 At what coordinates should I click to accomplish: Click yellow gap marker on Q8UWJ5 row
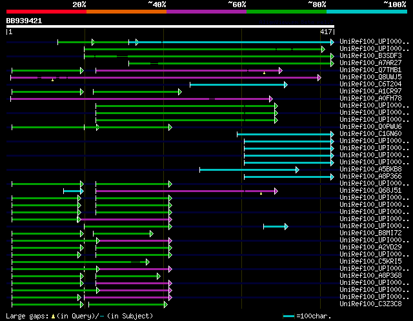(x=53, y=80)
